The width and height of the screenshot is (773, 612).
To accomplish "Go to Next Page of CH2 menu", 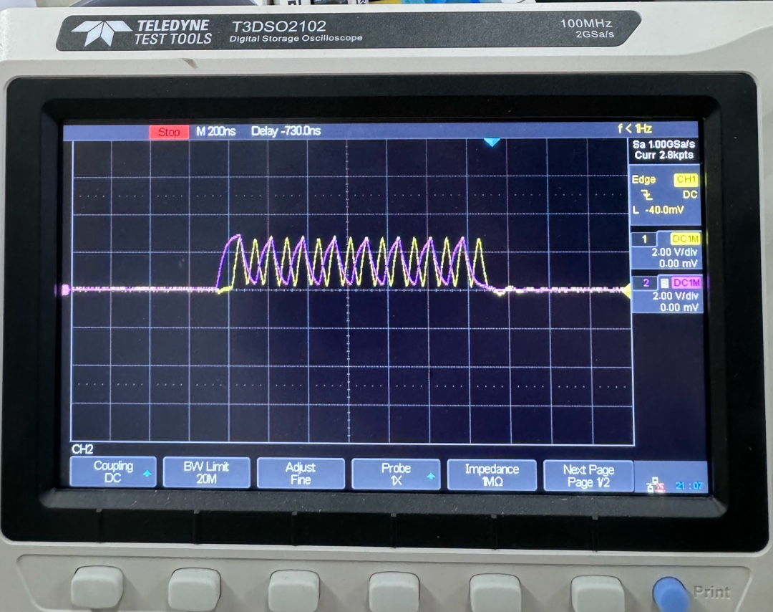I will point(588,476).
